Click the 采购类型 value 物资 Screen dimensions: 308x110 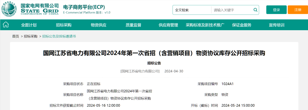(225, 95)
